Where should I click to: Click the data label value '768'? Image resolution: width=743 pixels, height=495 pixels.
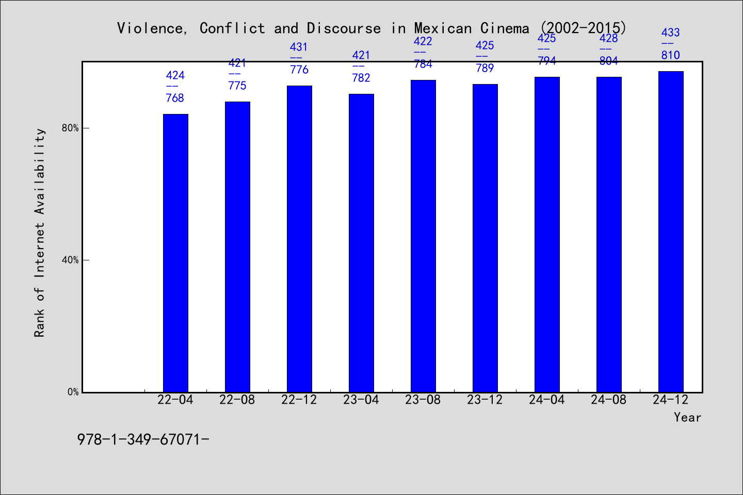pyautogui.click(x=175, y=98)
